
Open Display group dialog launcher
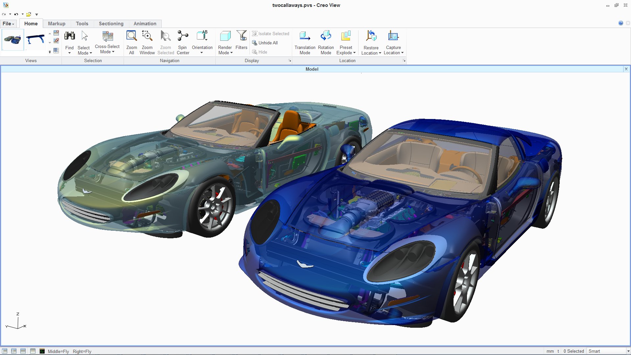click(x=290, y=61)
